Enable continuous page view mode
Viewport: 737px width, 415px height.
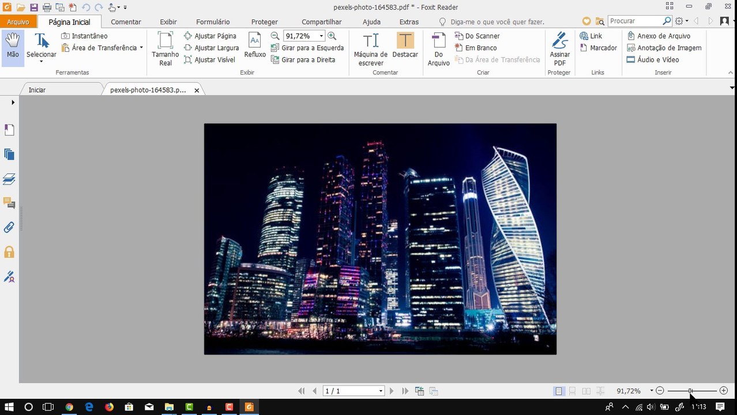(x=573, y=391)
